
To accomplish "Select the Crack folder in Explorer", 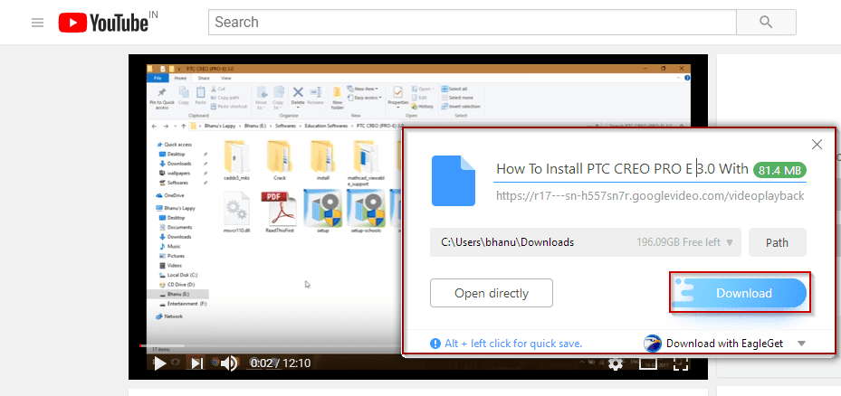I will pyautogui.click(x=279, y=160).
